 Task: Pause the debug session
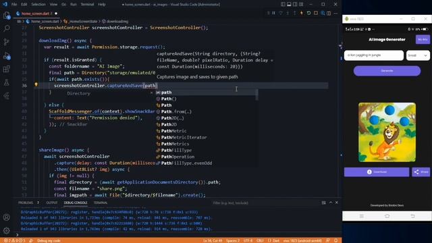coord(274,13)
